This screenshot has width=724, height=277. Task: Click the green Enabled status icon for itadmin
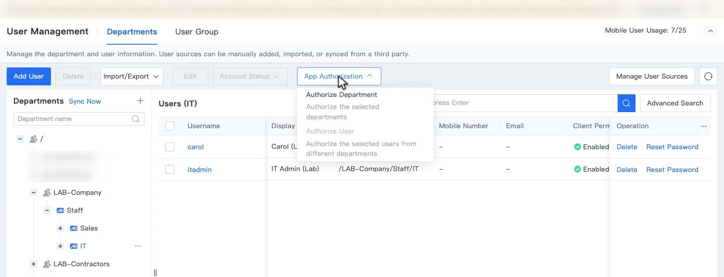pos(577,169)
